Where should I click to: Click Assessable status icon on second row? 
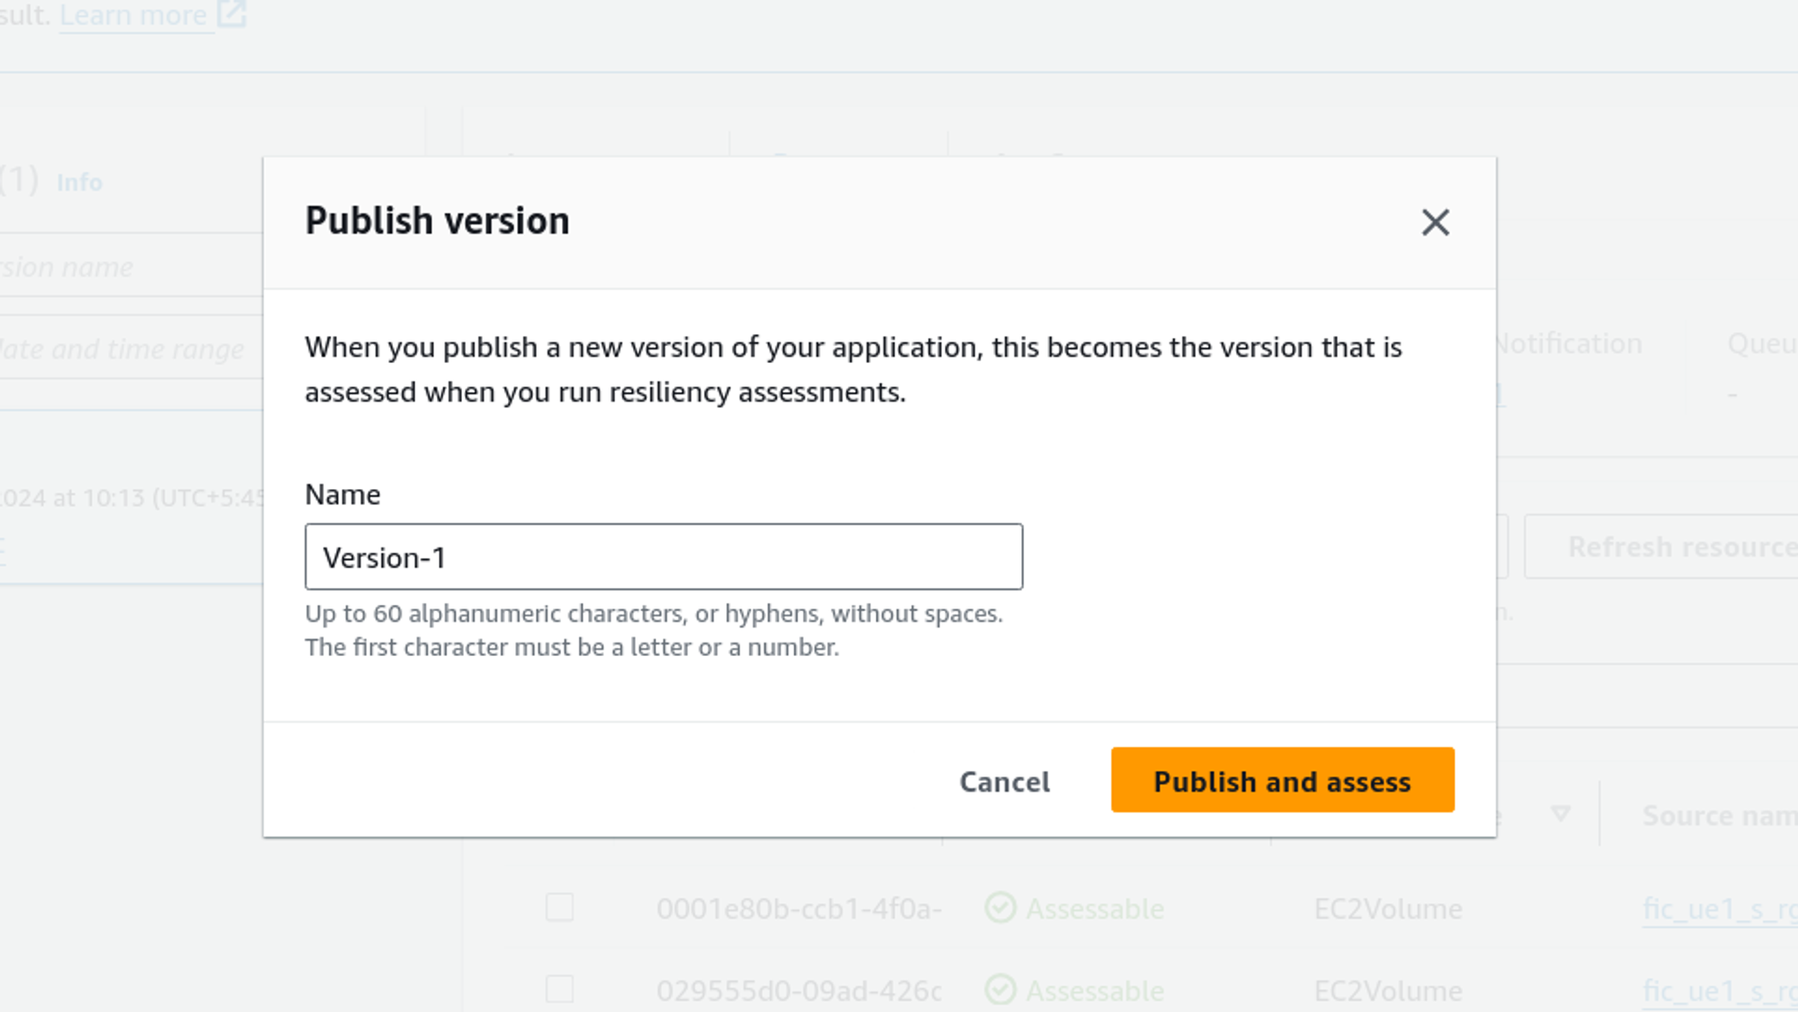(x=1000, y=990)
